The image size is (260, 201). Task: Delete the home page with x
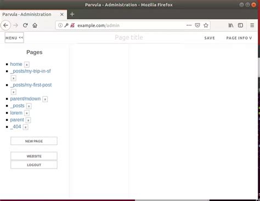[x=27, y=64]
